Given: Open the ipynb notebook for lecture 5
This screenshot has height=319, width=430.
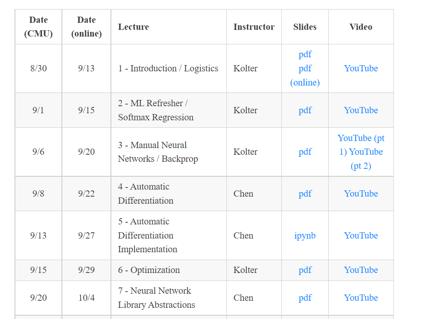Looking at the screenshot, I should pyautogui.click(x=305, y=236).
